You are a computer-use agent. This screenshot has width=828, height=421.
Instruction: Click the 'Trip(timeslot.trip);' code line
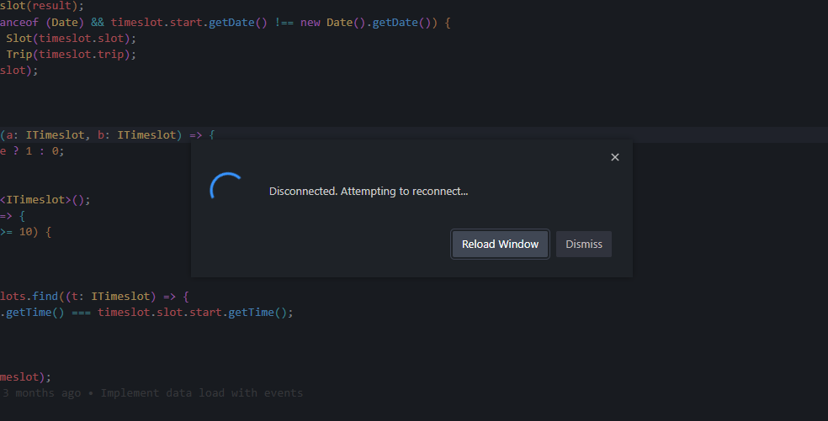71,55
